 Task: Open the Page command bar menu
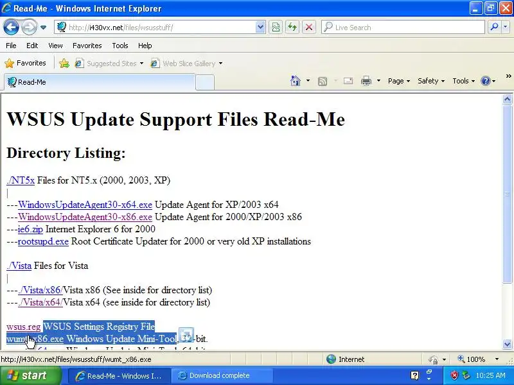coord(399,81)
